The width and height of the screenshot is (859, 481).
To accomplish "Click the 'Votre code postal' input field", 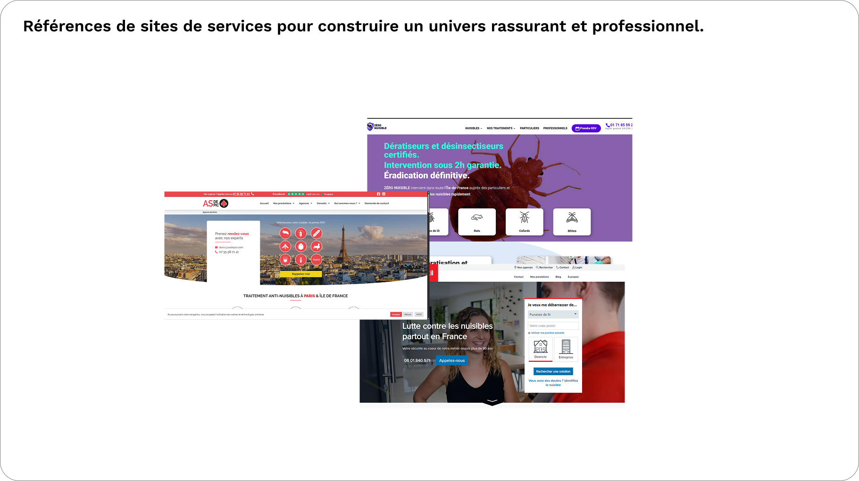I will click(553, 326).
